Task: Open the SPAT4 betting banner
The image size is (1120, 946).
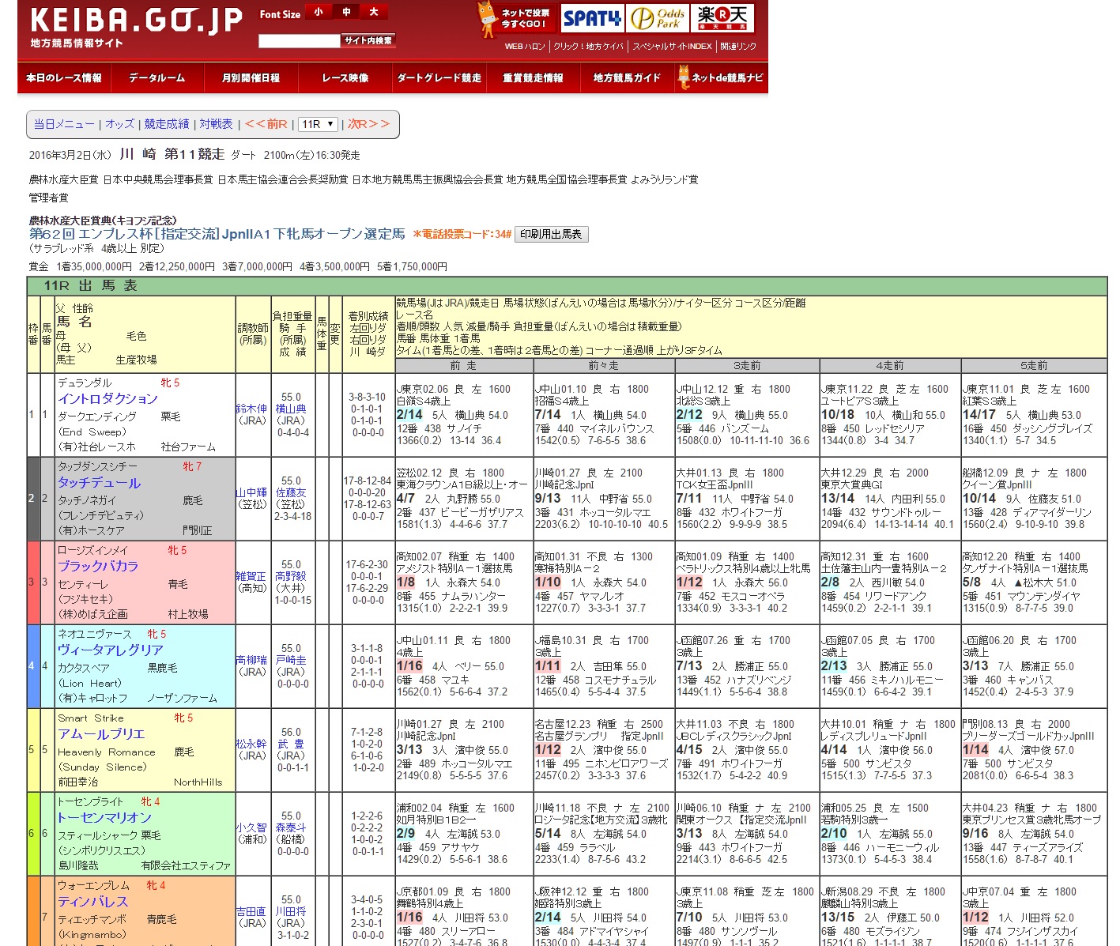Action: coord(591,18)
